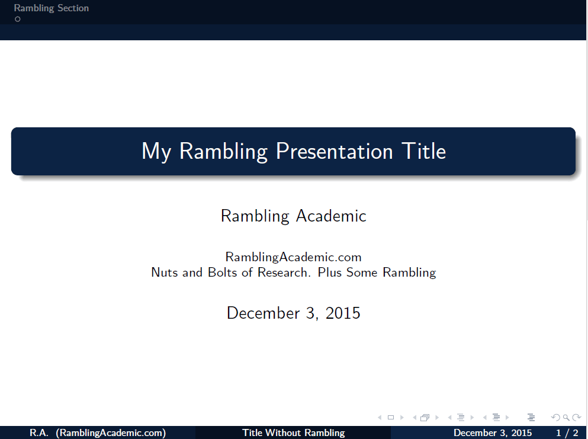The height and width of the screenshot is (439, 588).
Task: Click the section navigation lines icon
Action: (x=496, y=418)
